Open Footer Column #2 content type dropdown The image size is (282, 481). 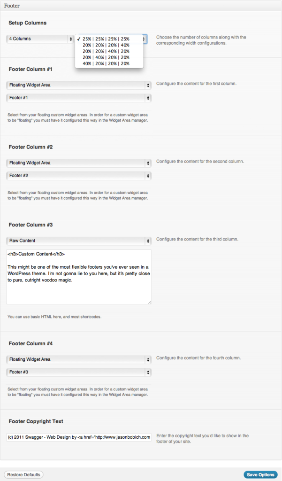(79, 163)
